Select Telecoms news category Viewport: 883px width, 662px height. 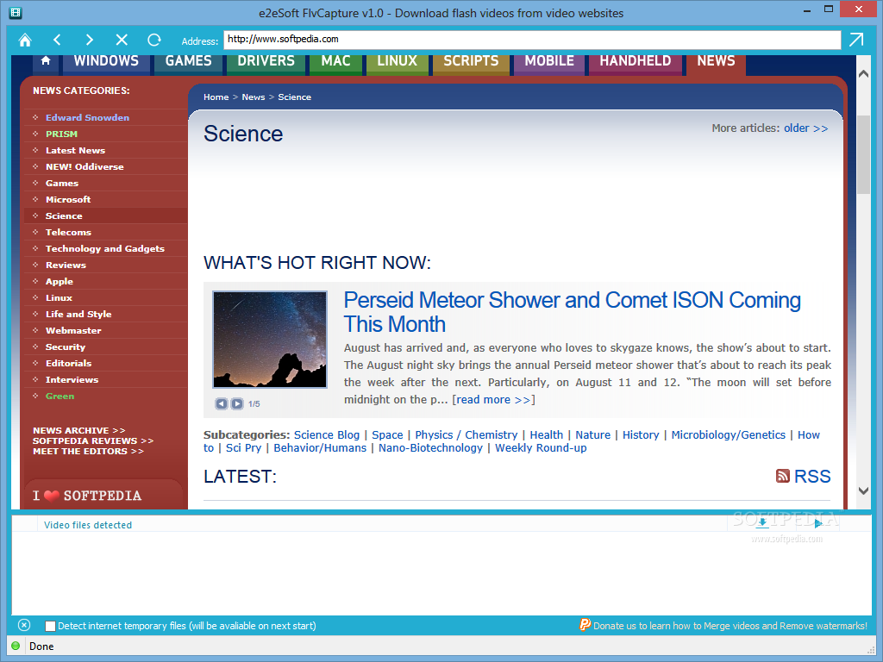pos(68,232)
